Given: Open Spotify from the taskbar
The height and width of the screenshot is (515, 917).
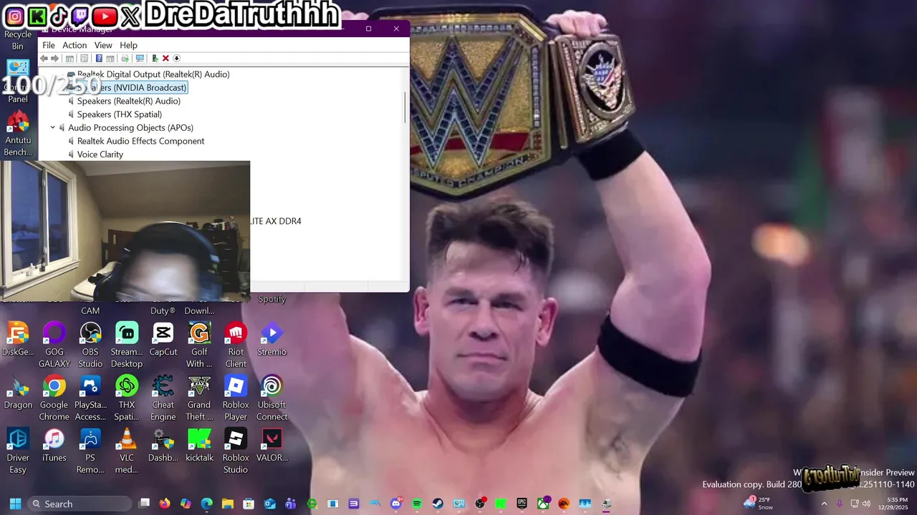Looking at the screenshot, I should pyautogui.click(x=417, y=504).
